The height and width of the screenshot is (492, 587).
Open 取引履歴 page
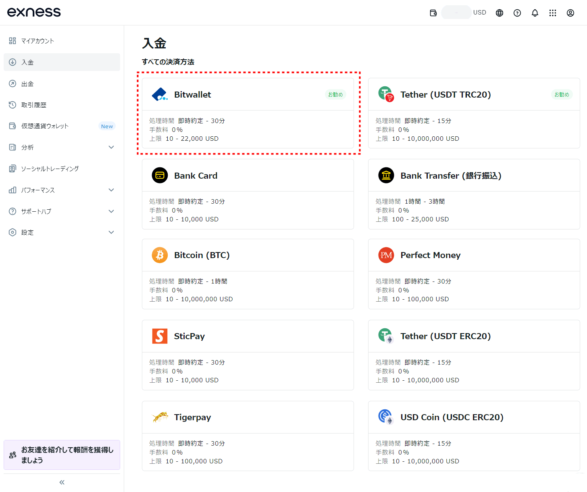click(62, 105)
